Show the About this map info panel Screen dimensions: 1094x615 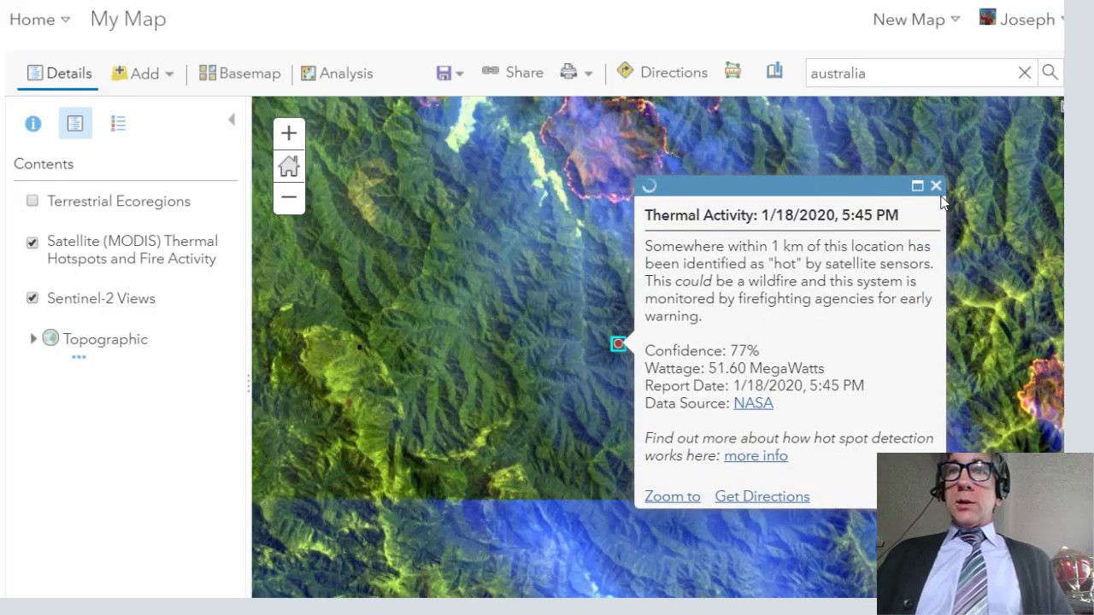pos(33,124)
